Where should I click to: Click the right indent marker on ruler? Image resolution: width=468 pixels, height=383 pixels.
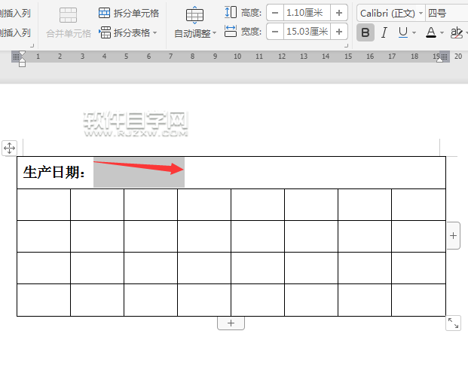(439, 60)
